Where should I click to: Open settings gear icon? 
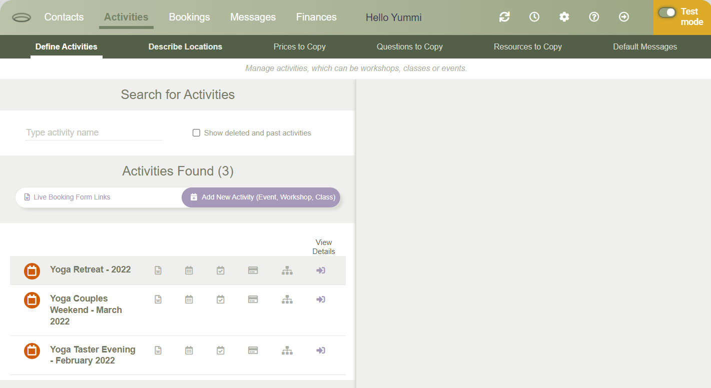564,17
